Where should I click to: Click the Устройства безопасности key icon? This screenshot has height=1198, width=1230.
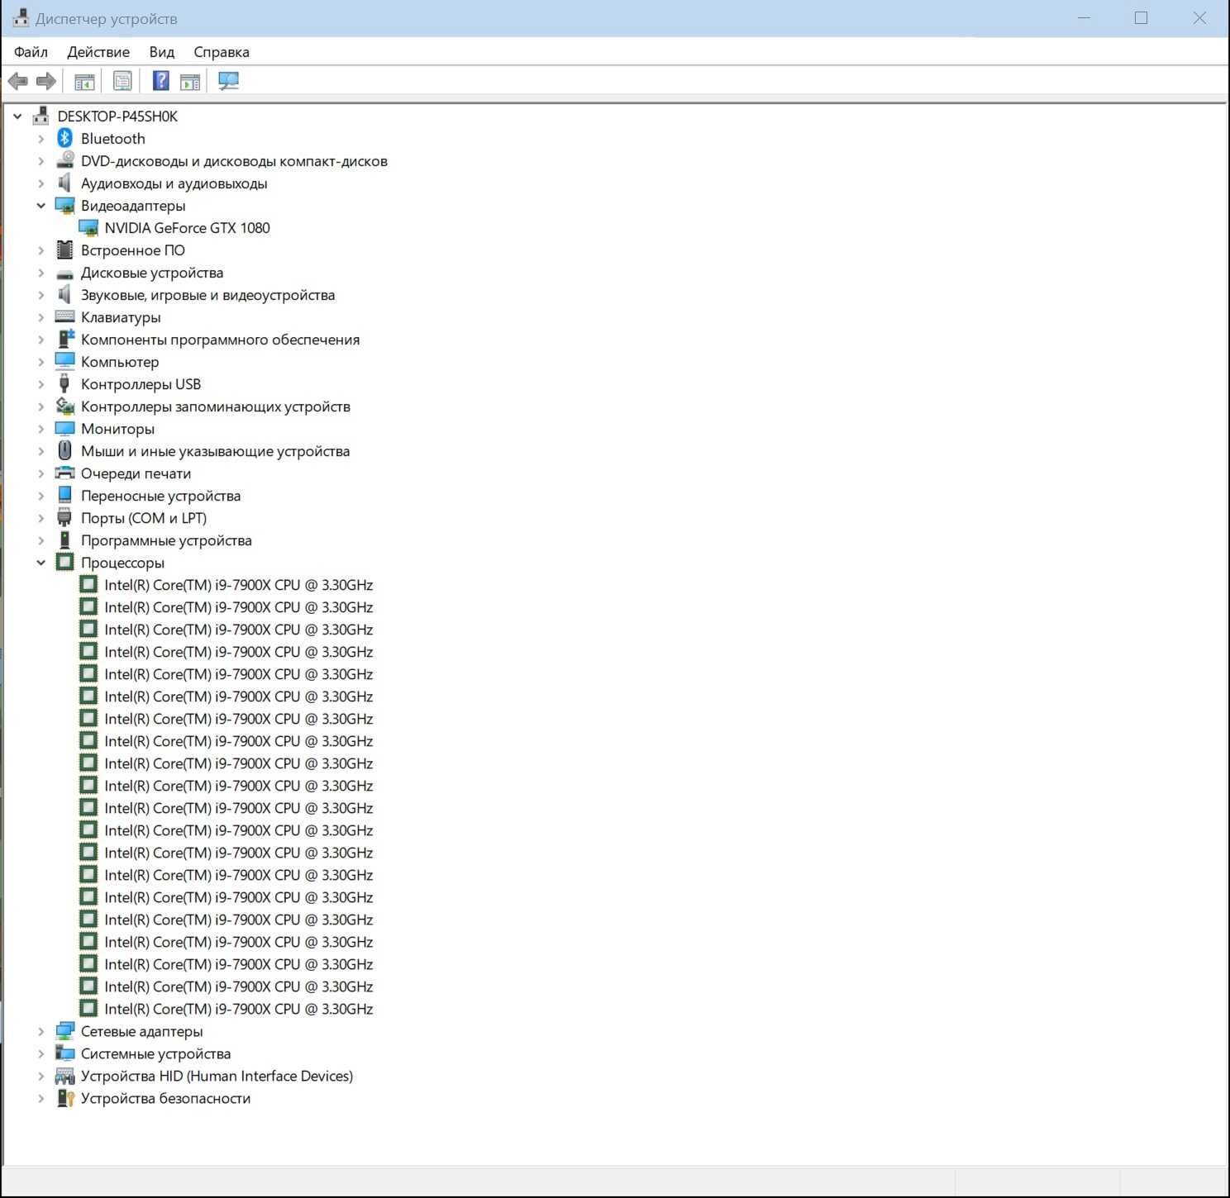64,1097
